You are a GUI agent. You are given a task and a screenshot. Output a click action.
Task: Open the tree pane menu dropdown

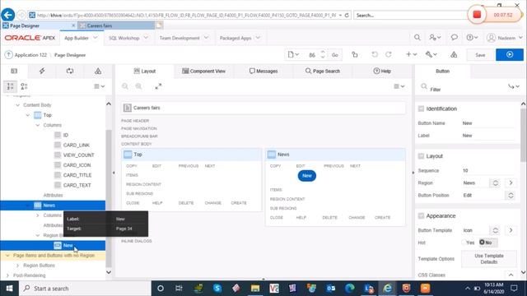99,86
